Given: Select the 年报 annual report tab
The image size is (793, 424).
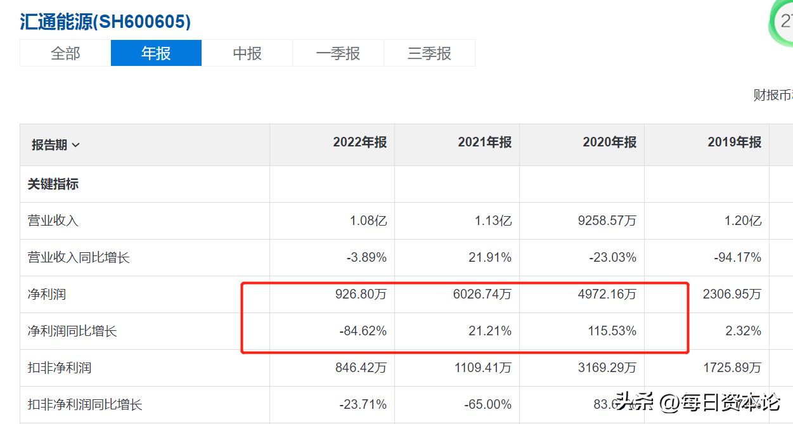Looking at the screenshot, I should [x=156, y=53].
